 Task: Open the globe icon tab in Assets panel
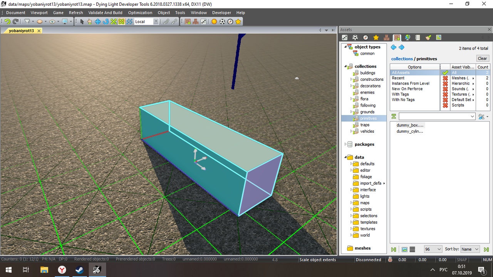tap(407, 37)
